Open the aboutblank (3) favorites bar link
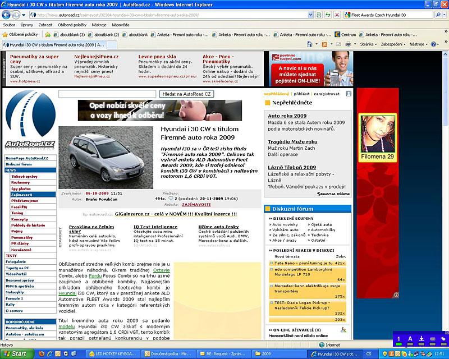 [69, 35]
